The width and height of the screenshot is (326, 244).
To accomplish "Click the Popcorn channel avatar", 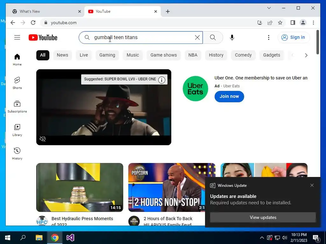I will pyautogui.click(x=134, y=221).
